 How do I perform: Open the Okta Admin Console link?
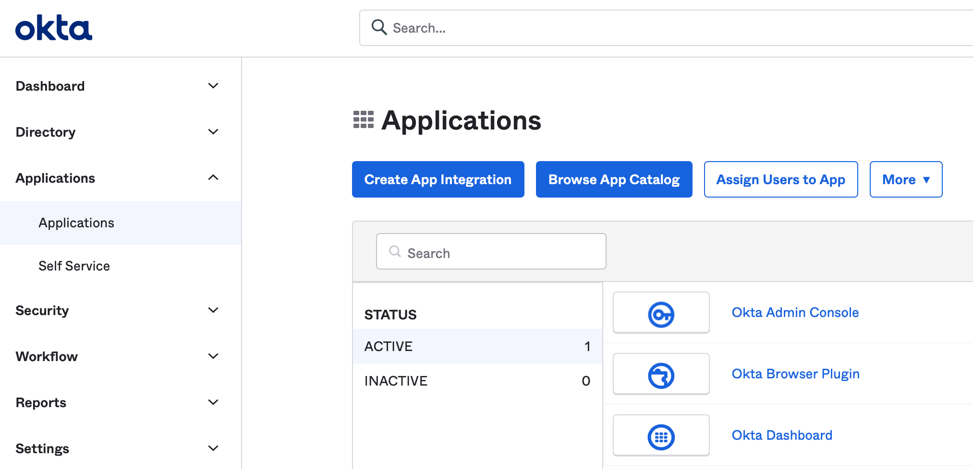[x=795, y=313]
